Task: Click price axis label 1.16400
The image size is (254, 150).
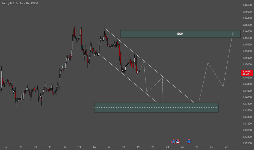Action: pyautogui.click(x=247, y=18)
